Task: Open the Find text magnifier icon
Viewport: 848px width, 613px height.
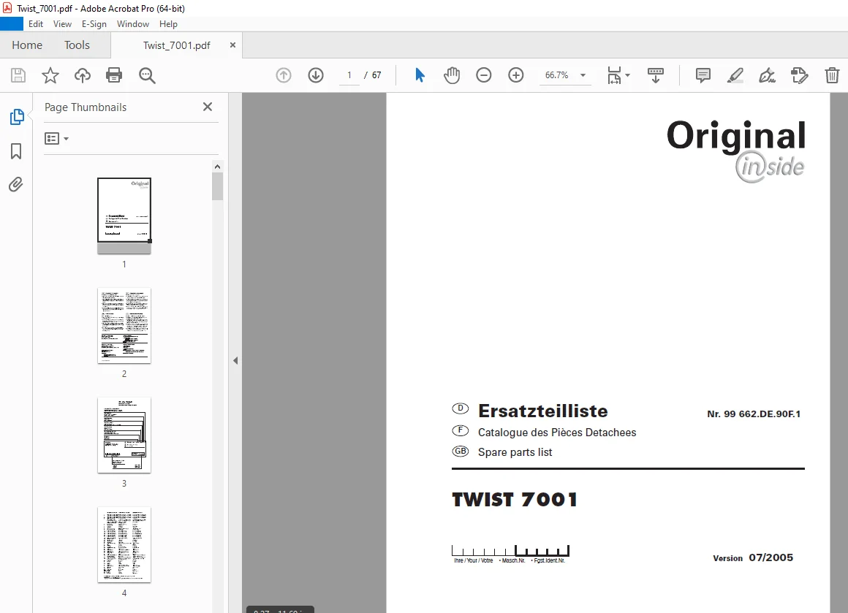Action: tap(147, 75)
